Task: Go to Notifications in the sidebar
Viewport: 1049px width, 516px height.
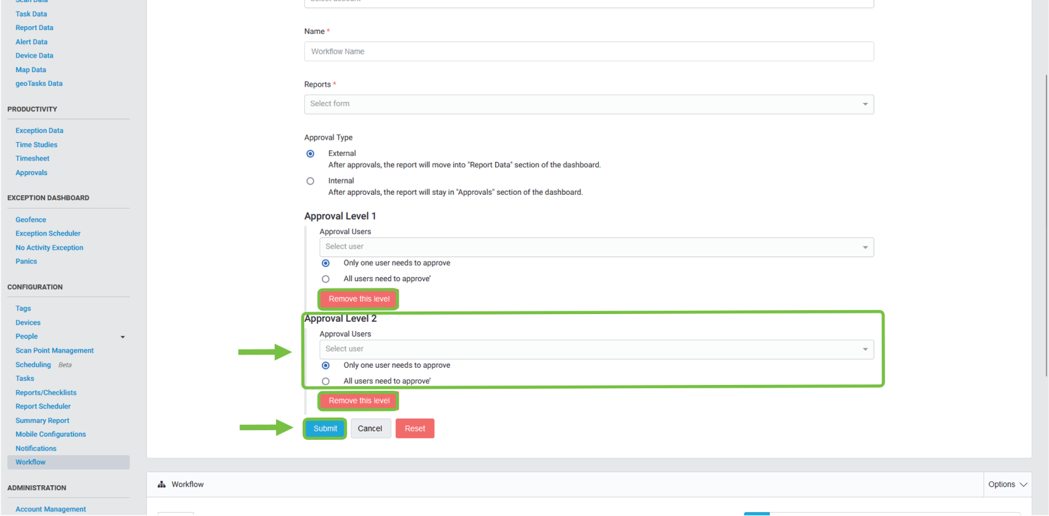Action: (x=36, y=448)
